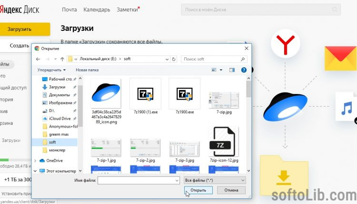Click the search magnifier in the soft search box

tap(243, 59)
